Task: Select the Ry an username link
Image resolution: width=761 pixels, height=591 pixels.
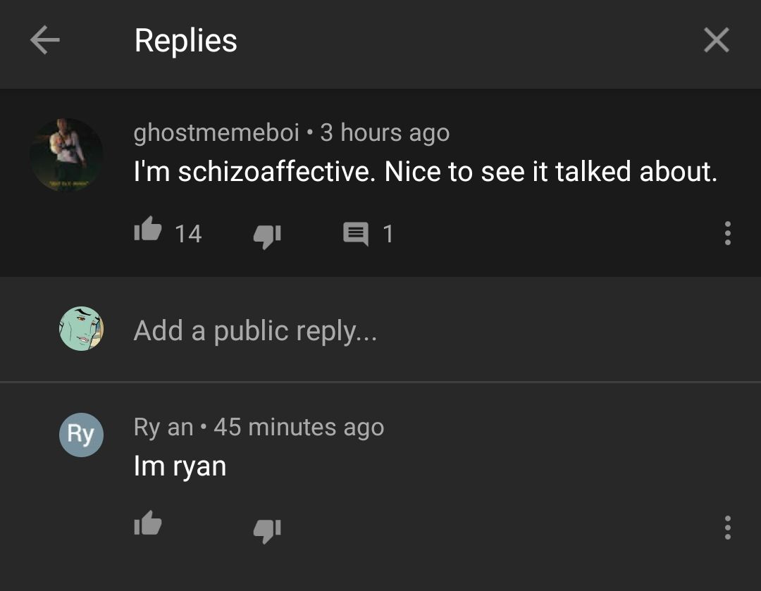Action: pyautogui.click(x=163, y=426)
